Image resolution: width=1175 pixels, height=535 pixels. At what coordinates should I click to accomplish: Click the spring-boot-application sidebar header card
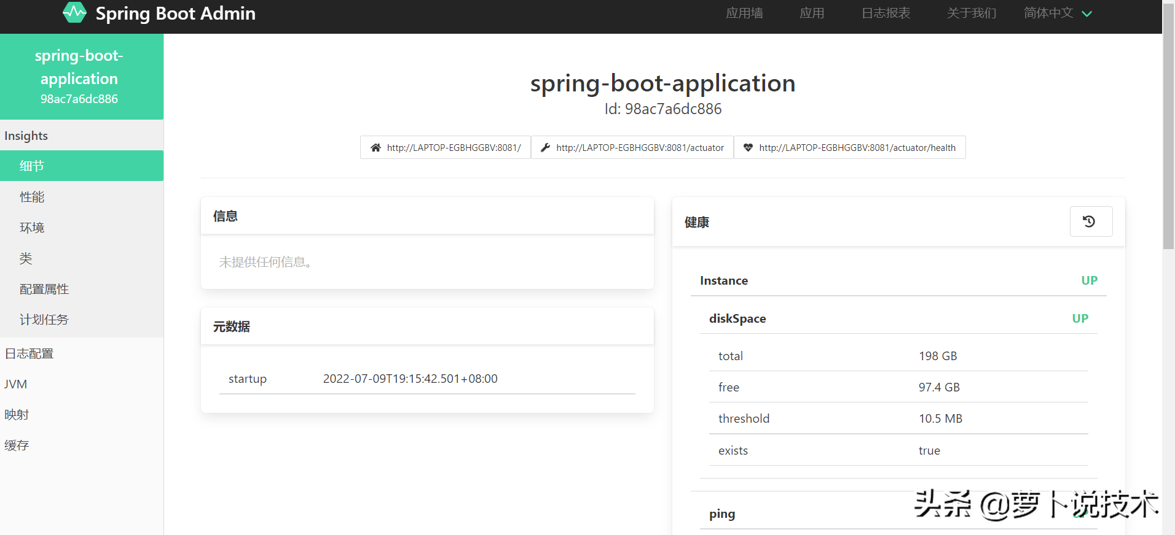point(82,77)
